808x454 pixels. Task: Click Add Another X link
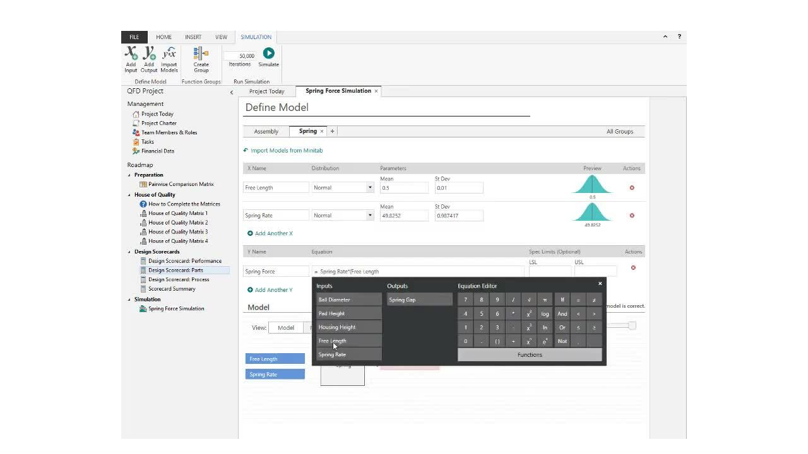point(270,233)
